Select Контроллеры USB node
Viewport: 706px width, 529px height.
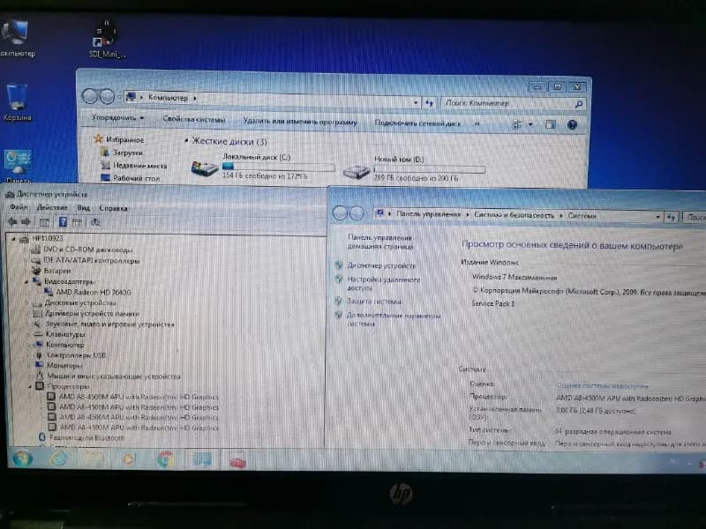tap(76, 355)
